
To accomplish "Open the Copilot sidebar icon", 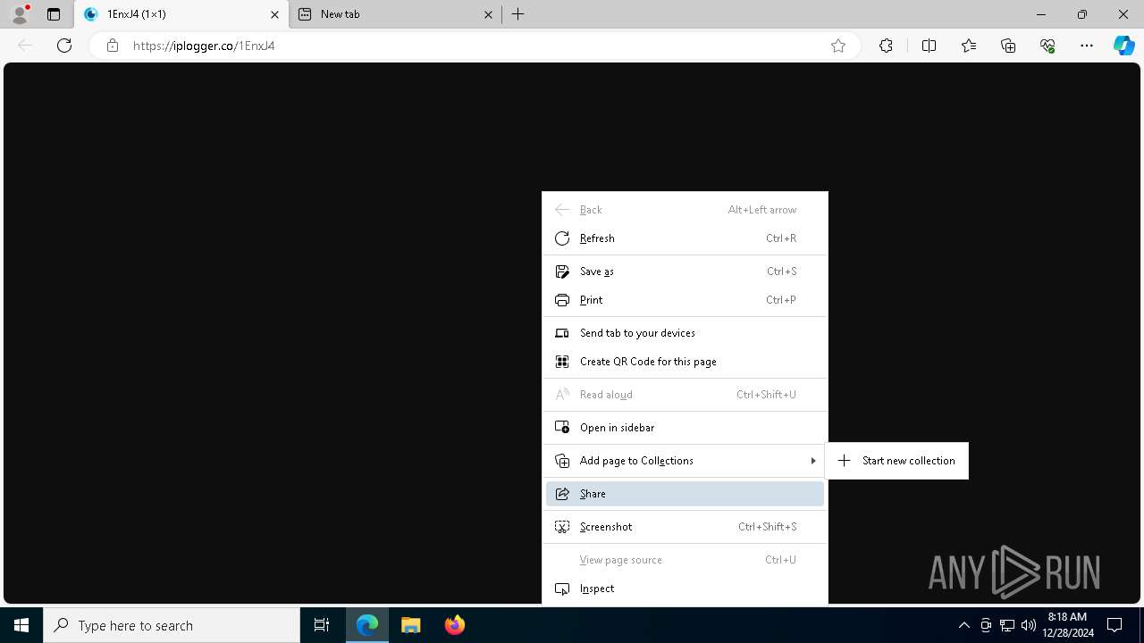I will pos(1124,46).
